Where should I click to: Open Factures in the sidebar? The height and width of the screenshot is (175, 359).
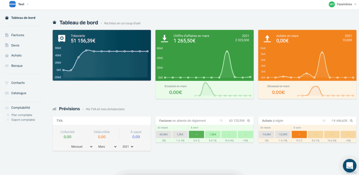(18, 35)
